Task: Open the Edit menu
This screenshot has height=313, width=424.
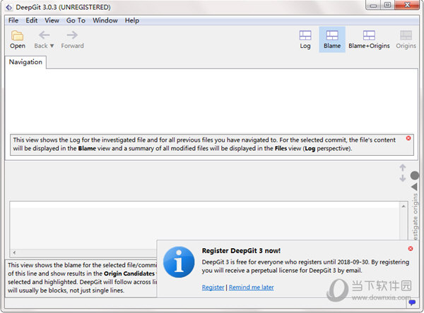Action: point(32,20)
